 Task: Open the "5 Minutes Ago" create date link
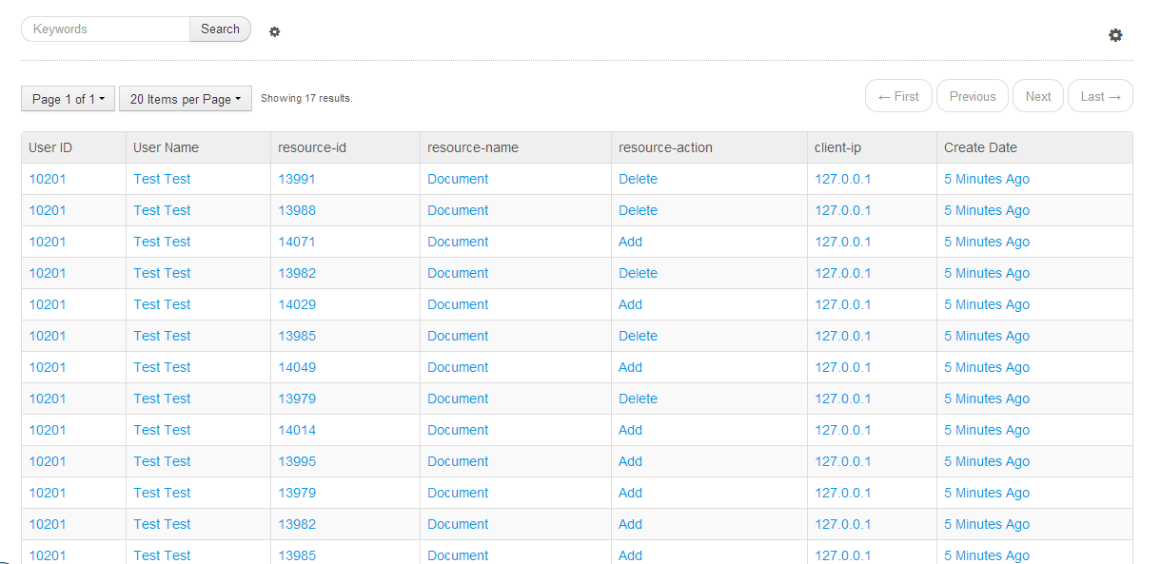coord(987,179)
